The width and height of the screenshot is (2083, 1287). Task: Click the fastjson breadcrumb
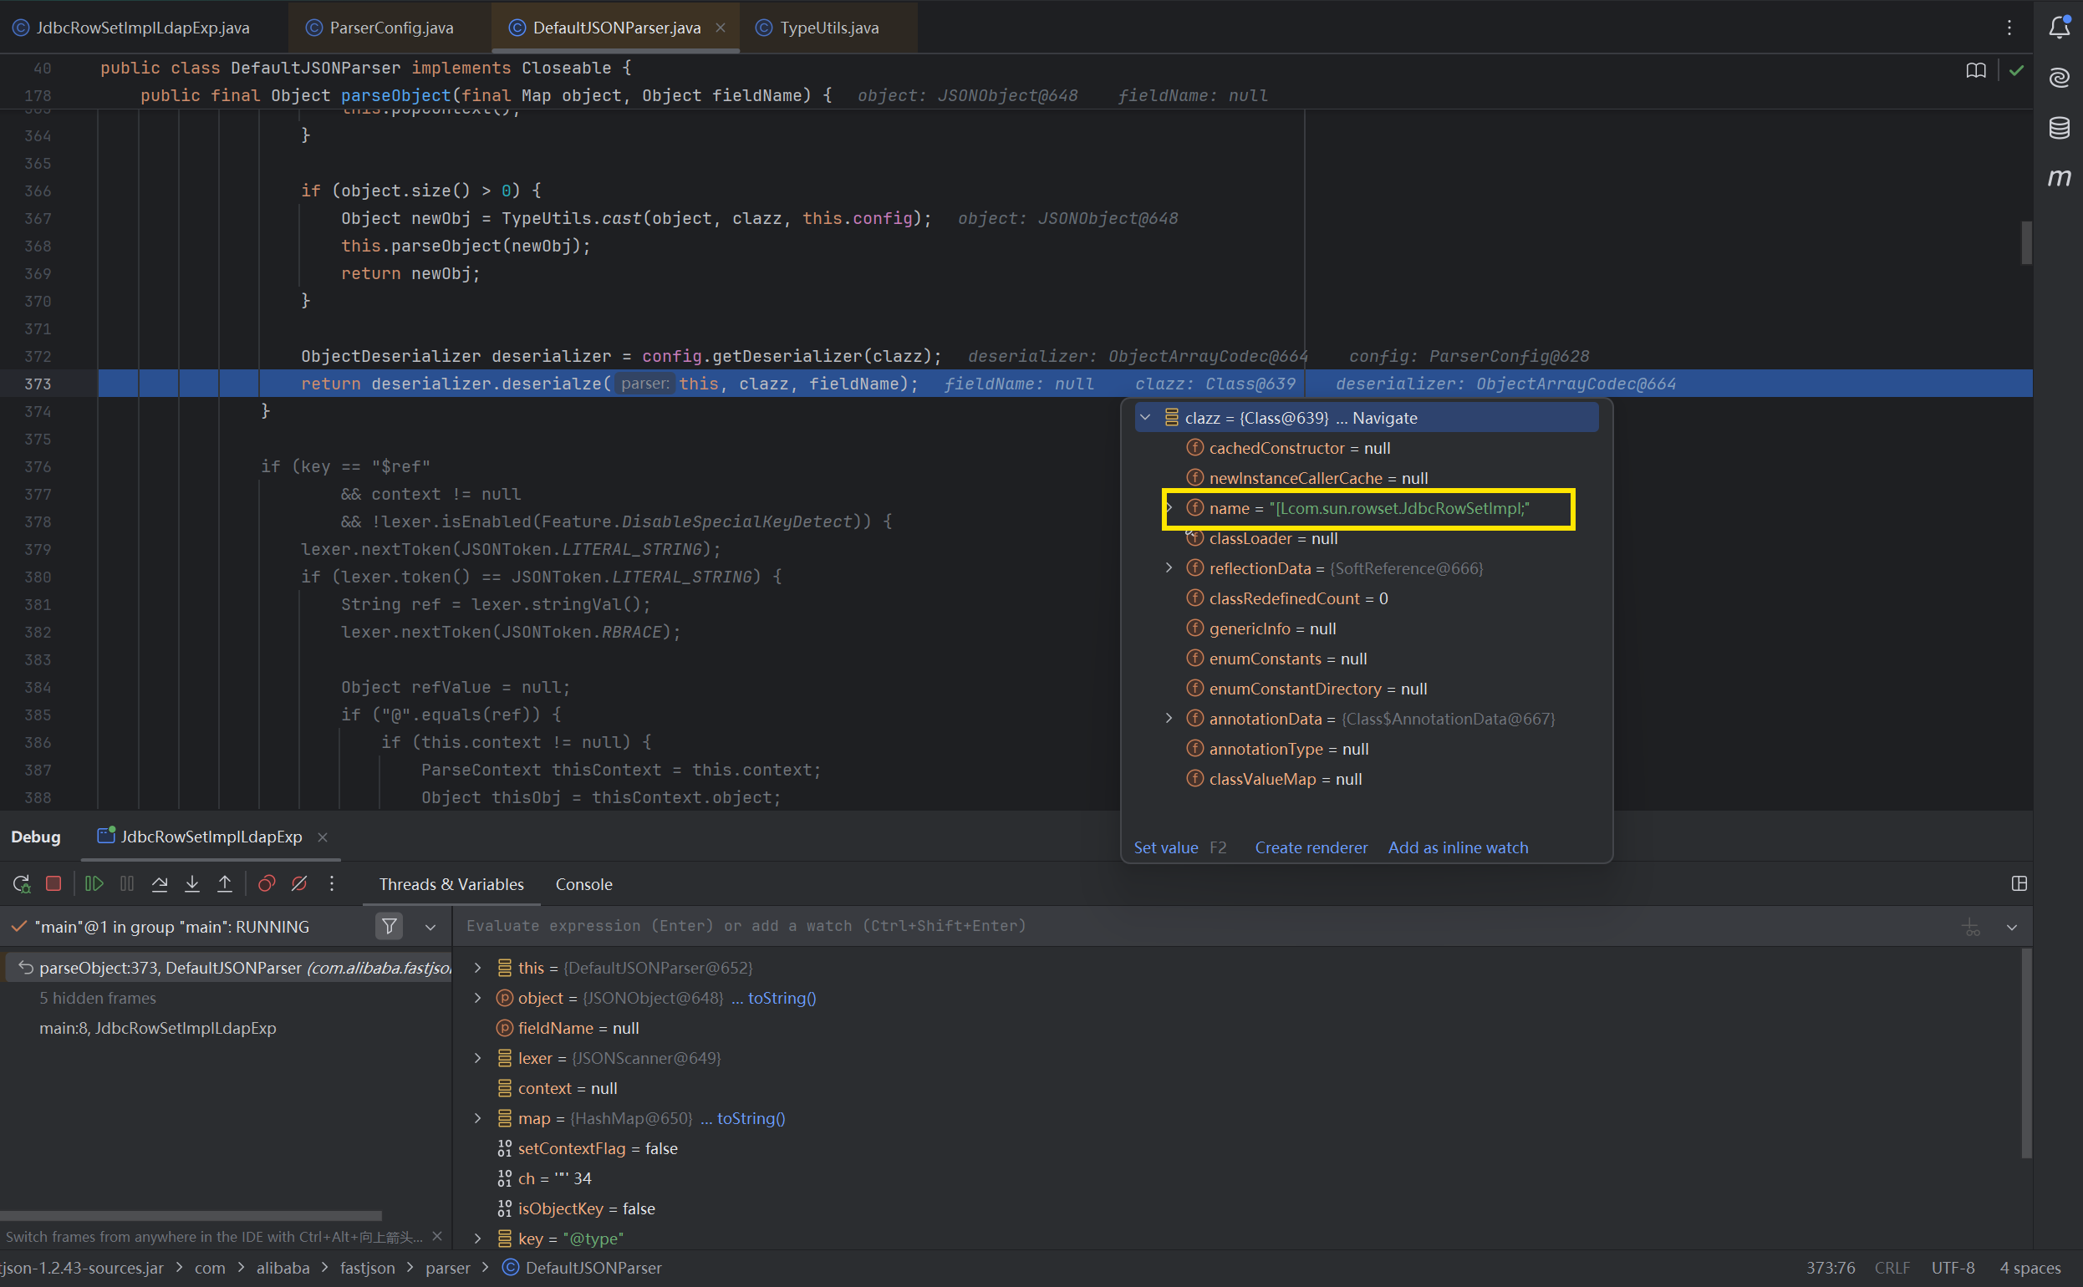[368, 1269]
